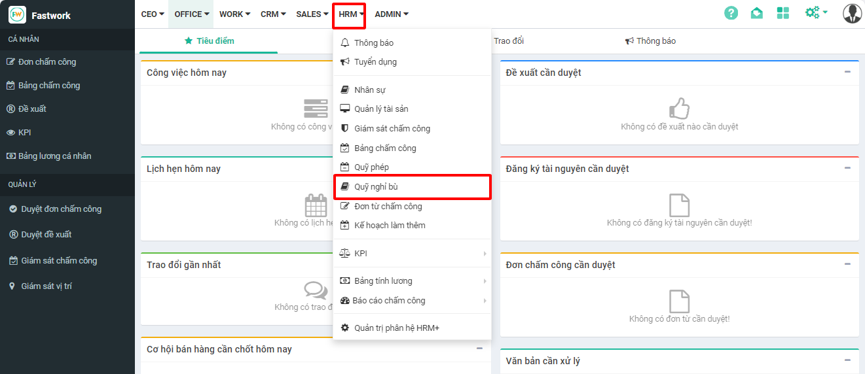Switch to the Thông báo tab
The width and height of the screenshot is (865, 374).
click(x=650, y=41)
